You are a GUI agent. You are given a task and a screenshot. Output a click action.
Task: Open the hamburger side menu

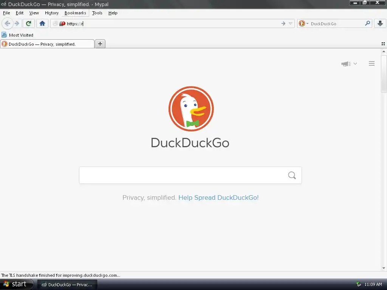372,63
